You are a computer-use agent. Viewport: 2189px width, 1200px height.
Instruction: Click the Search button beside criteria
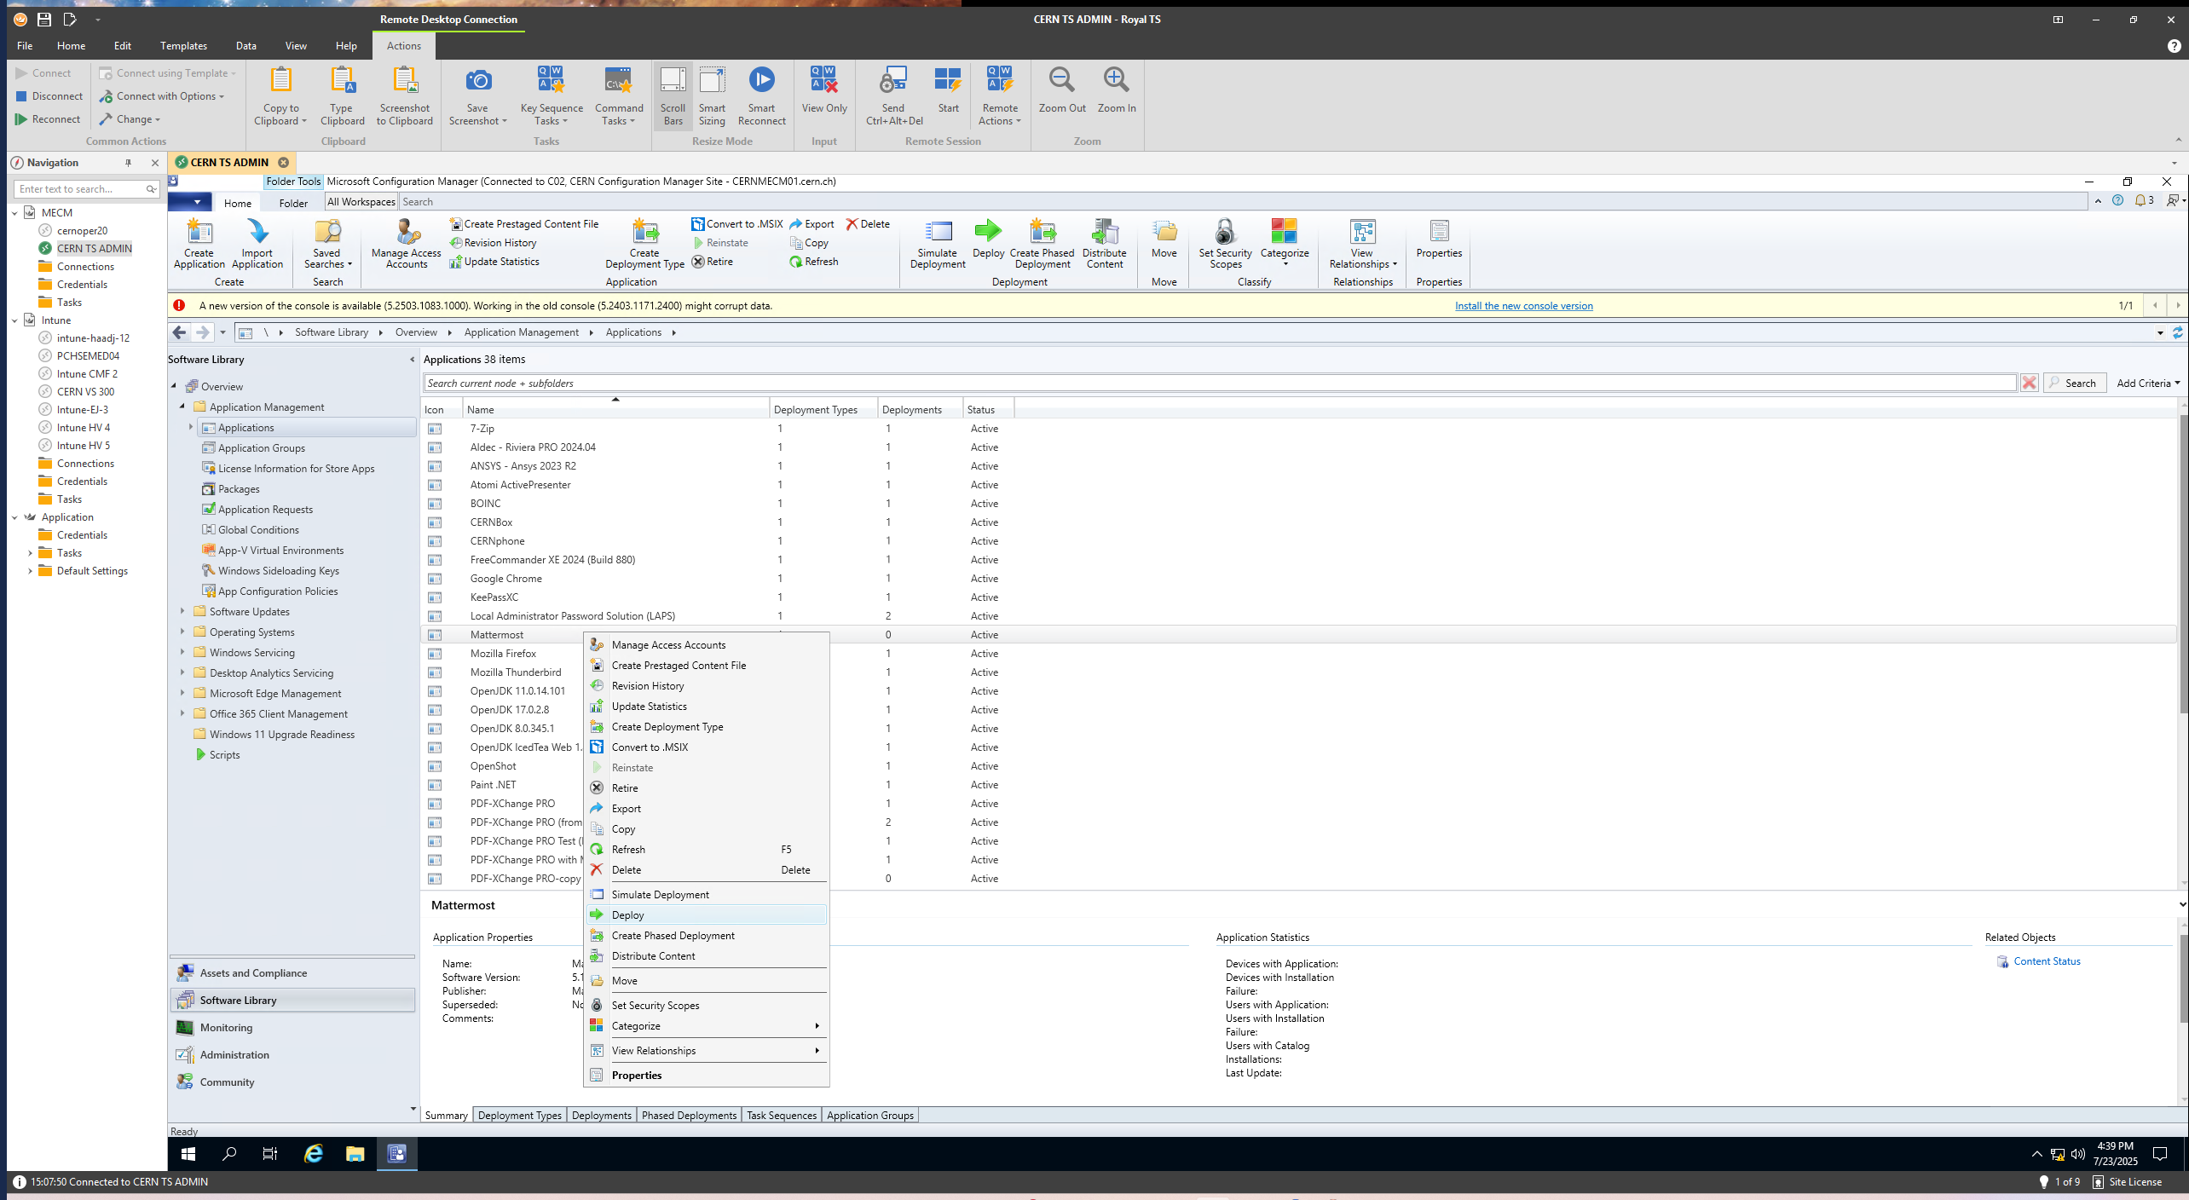(2073, 384)
